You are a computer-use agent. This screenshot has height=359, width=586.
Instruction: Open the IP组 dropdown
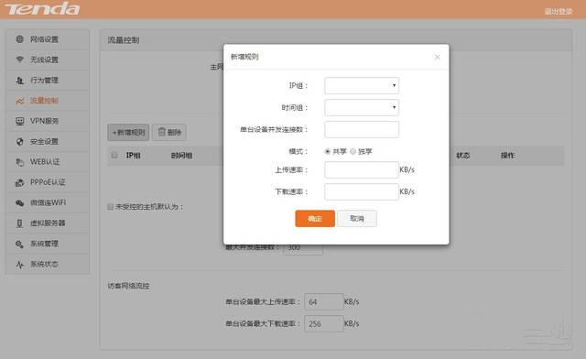(x=362, y=86)
